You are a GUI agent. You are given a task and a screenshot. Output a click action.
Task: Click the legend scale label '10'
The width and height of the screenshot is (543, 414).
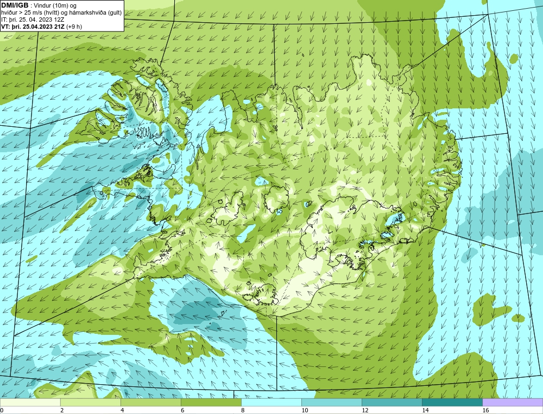(304, 410)
